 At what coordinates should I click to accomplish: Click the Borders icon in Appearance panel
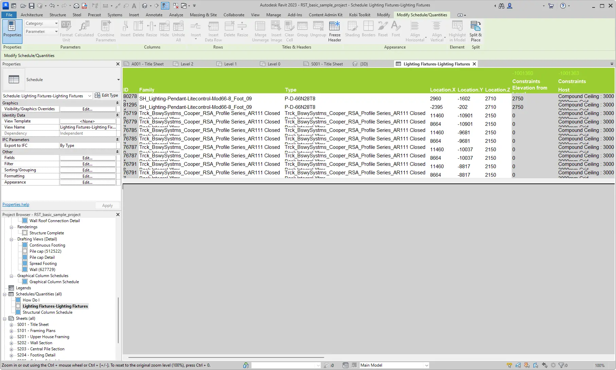(368, 31)
